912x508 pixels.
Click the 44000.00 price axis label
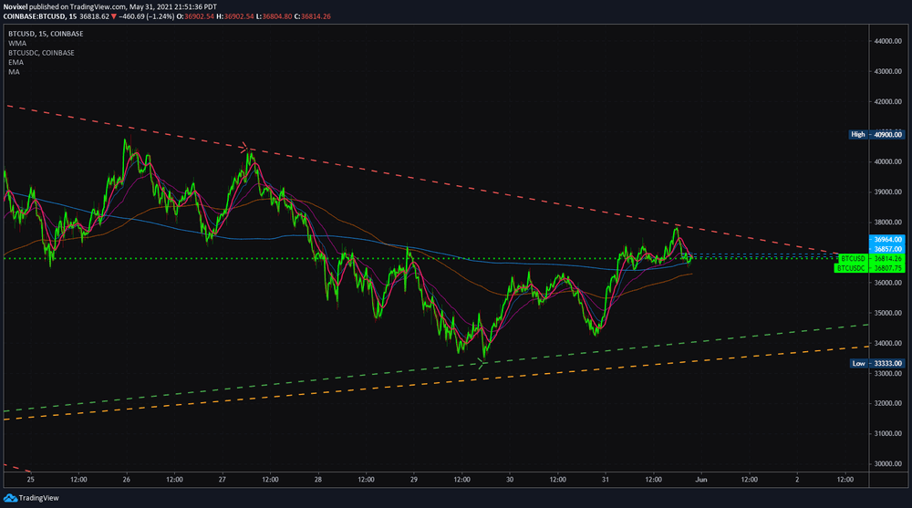click(x=887, y=42)
